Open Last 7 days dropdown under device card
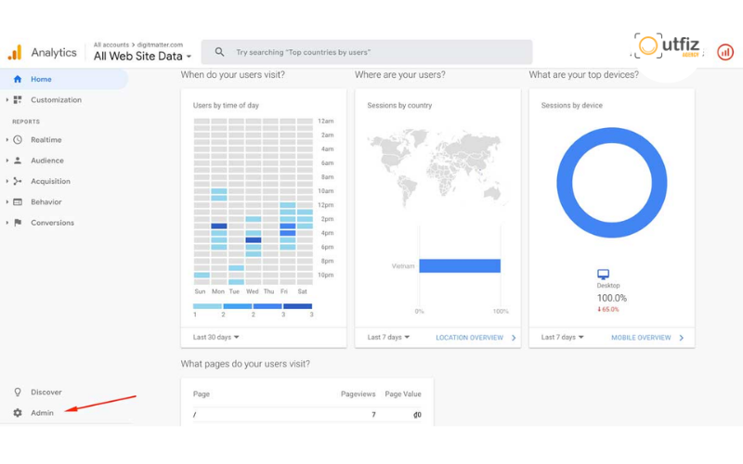 [x=562, y=338]
